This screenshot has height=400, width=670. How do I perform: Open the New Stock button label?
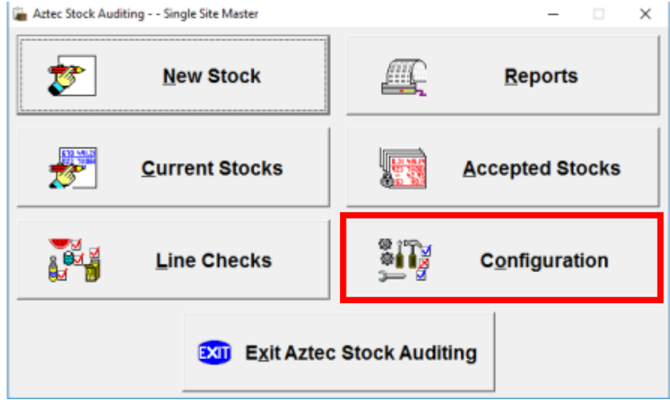tap(211, 76)
